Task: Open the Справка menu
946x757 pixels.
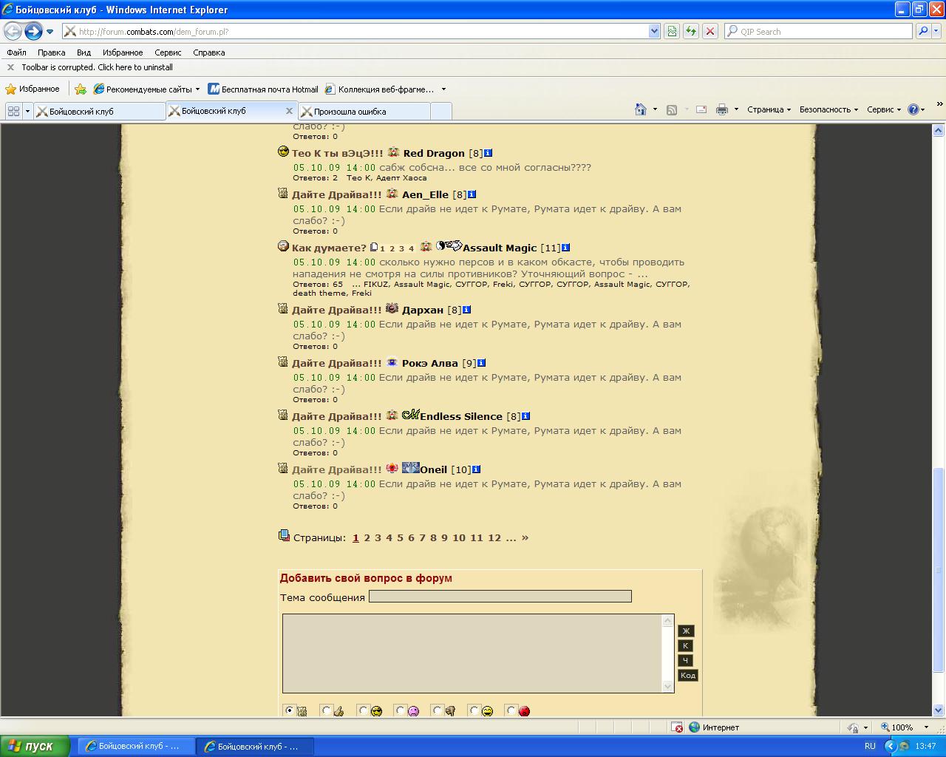Action: 208,52
